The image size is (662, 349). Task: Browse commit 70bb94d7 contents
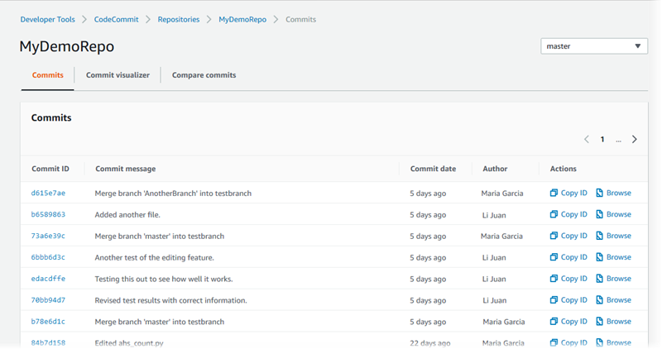(613, 300)
